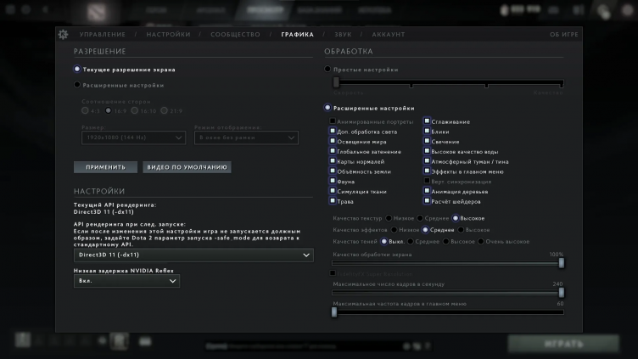The width and height of the screenshot is (638, 359).
Task: Open the АККАУНТ tab
Action: tap(388, 35)
